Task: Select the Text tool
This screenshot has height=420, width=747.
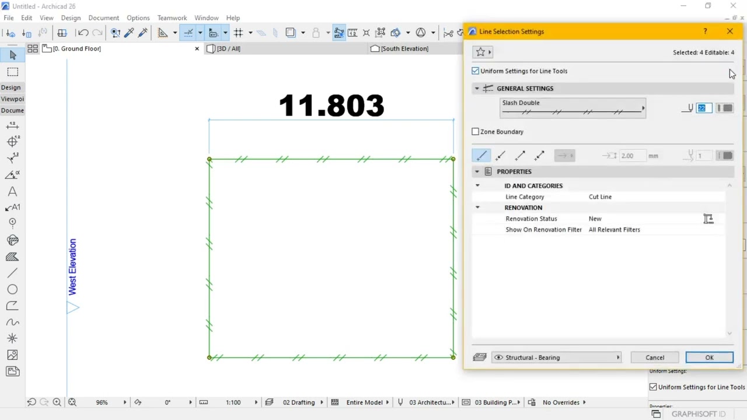Action: click(x=12, y=191)
